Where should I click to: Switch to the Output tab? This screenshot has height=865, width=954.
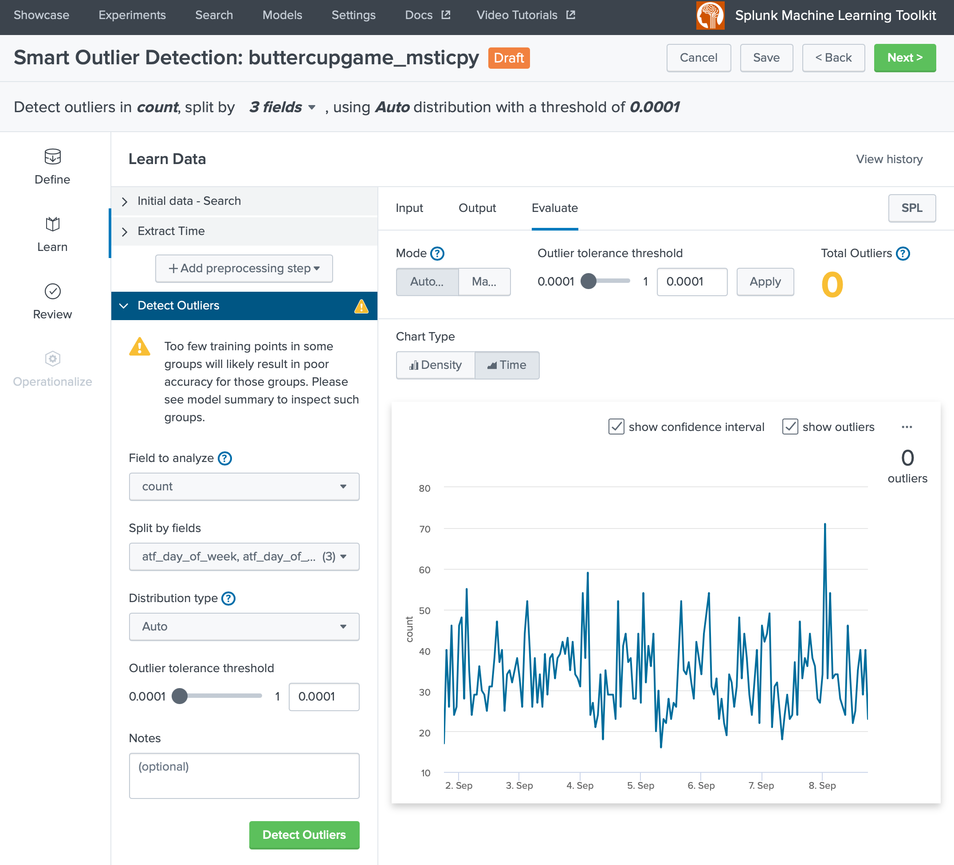pos(477,208)
